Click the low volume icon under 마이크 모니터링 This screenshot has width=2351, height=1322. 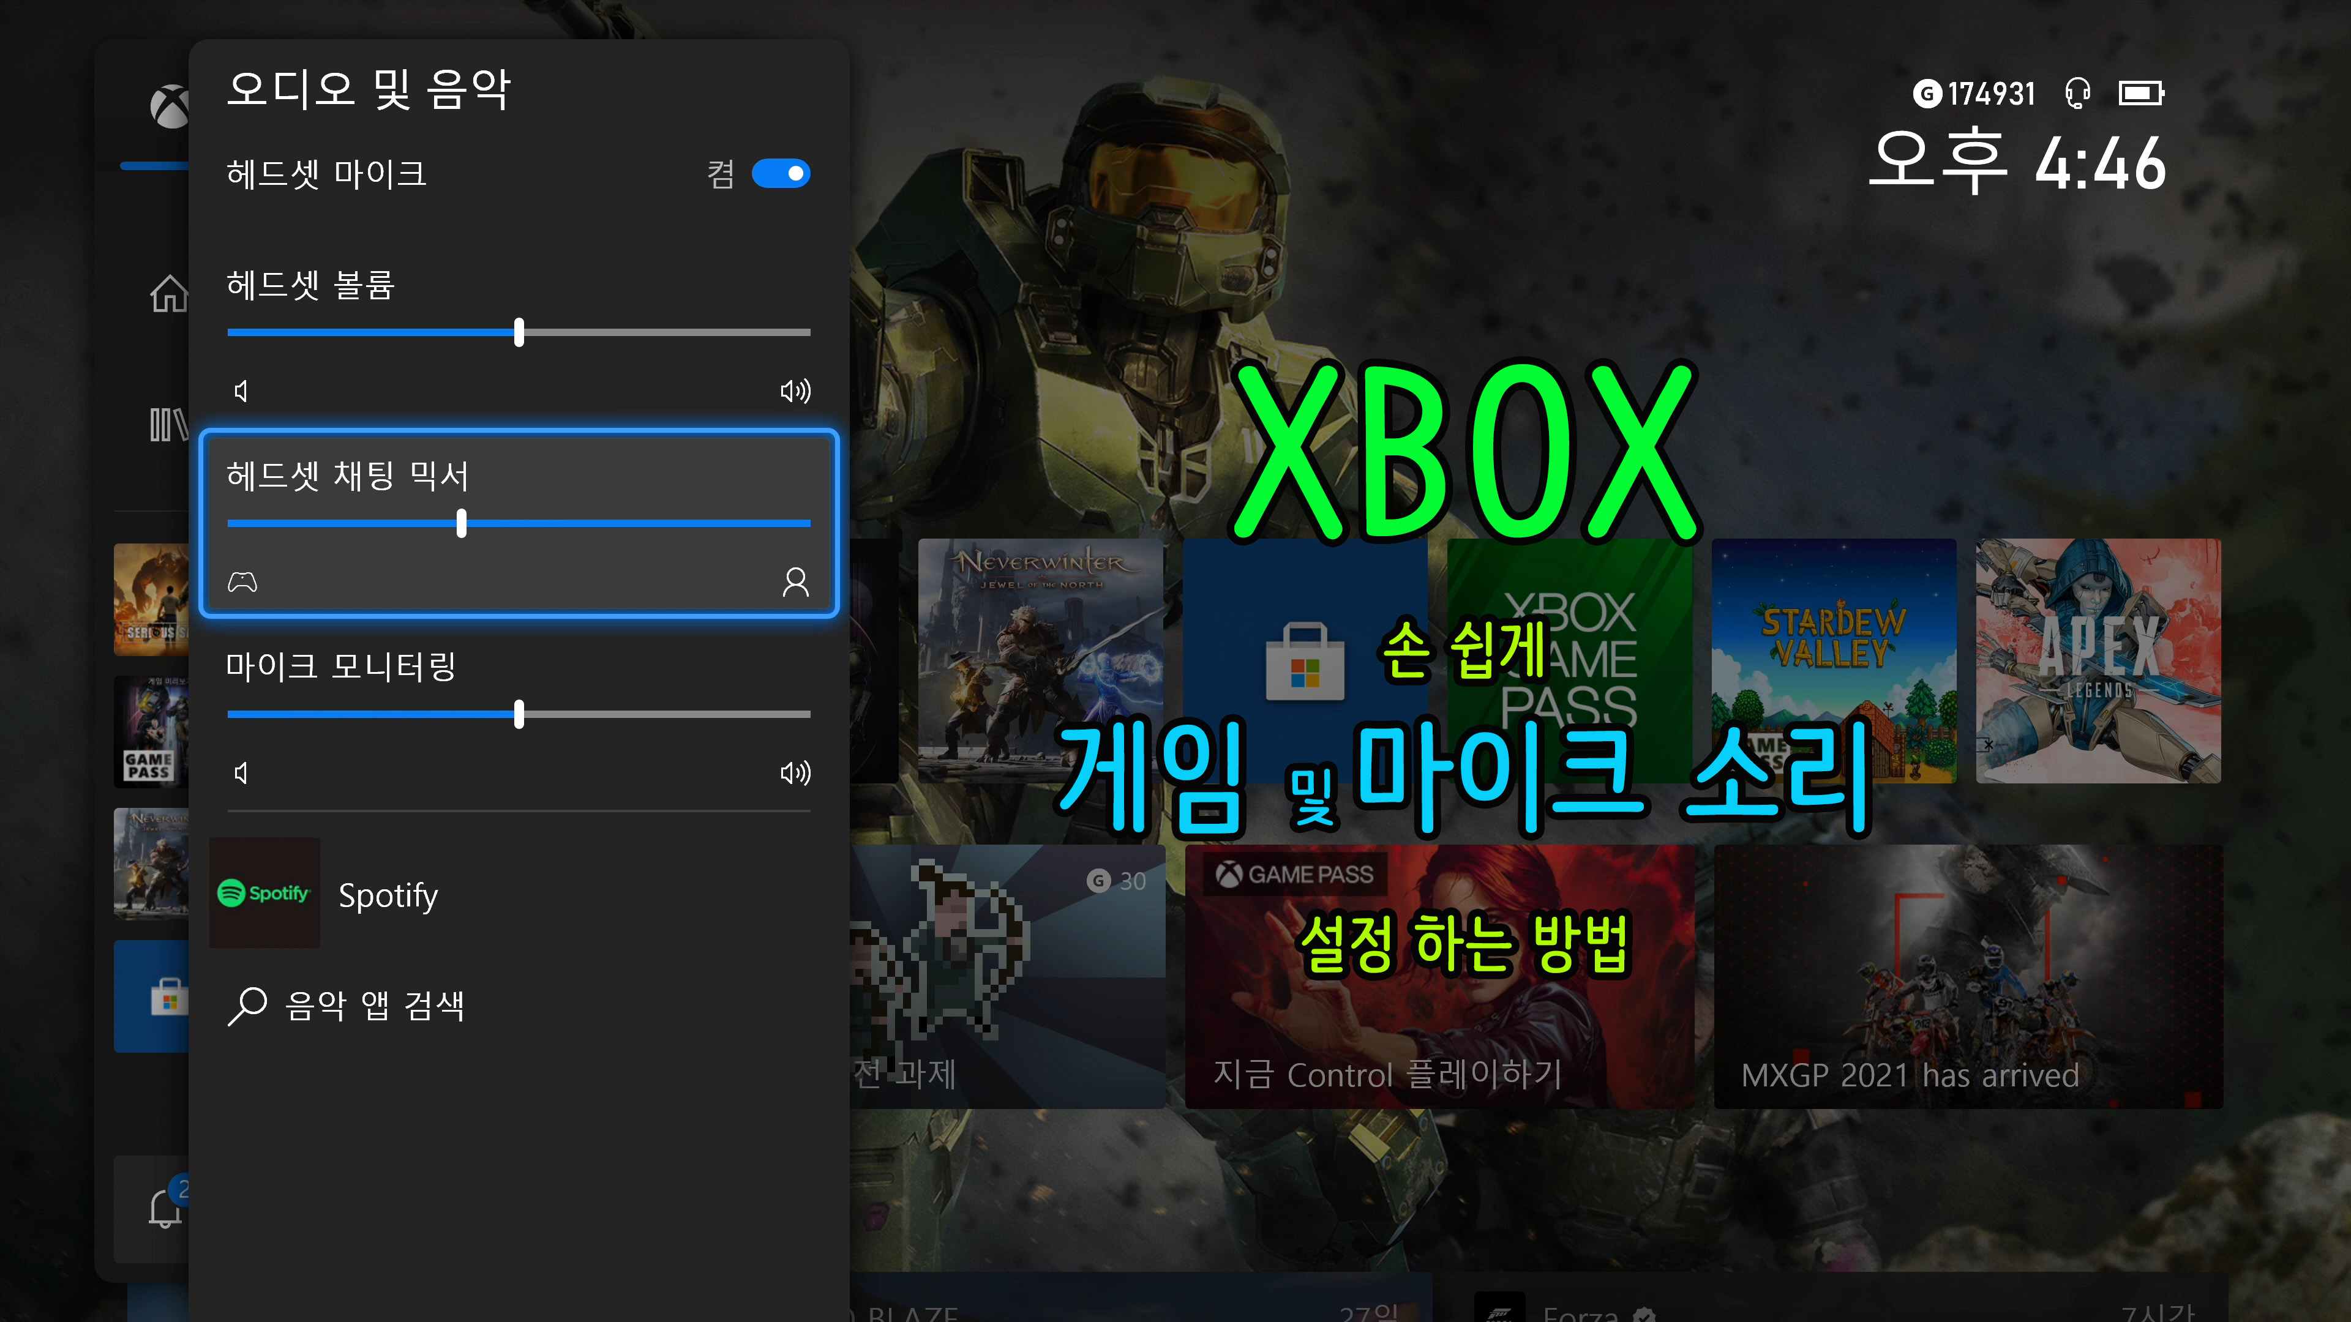[x=241, y=774]
